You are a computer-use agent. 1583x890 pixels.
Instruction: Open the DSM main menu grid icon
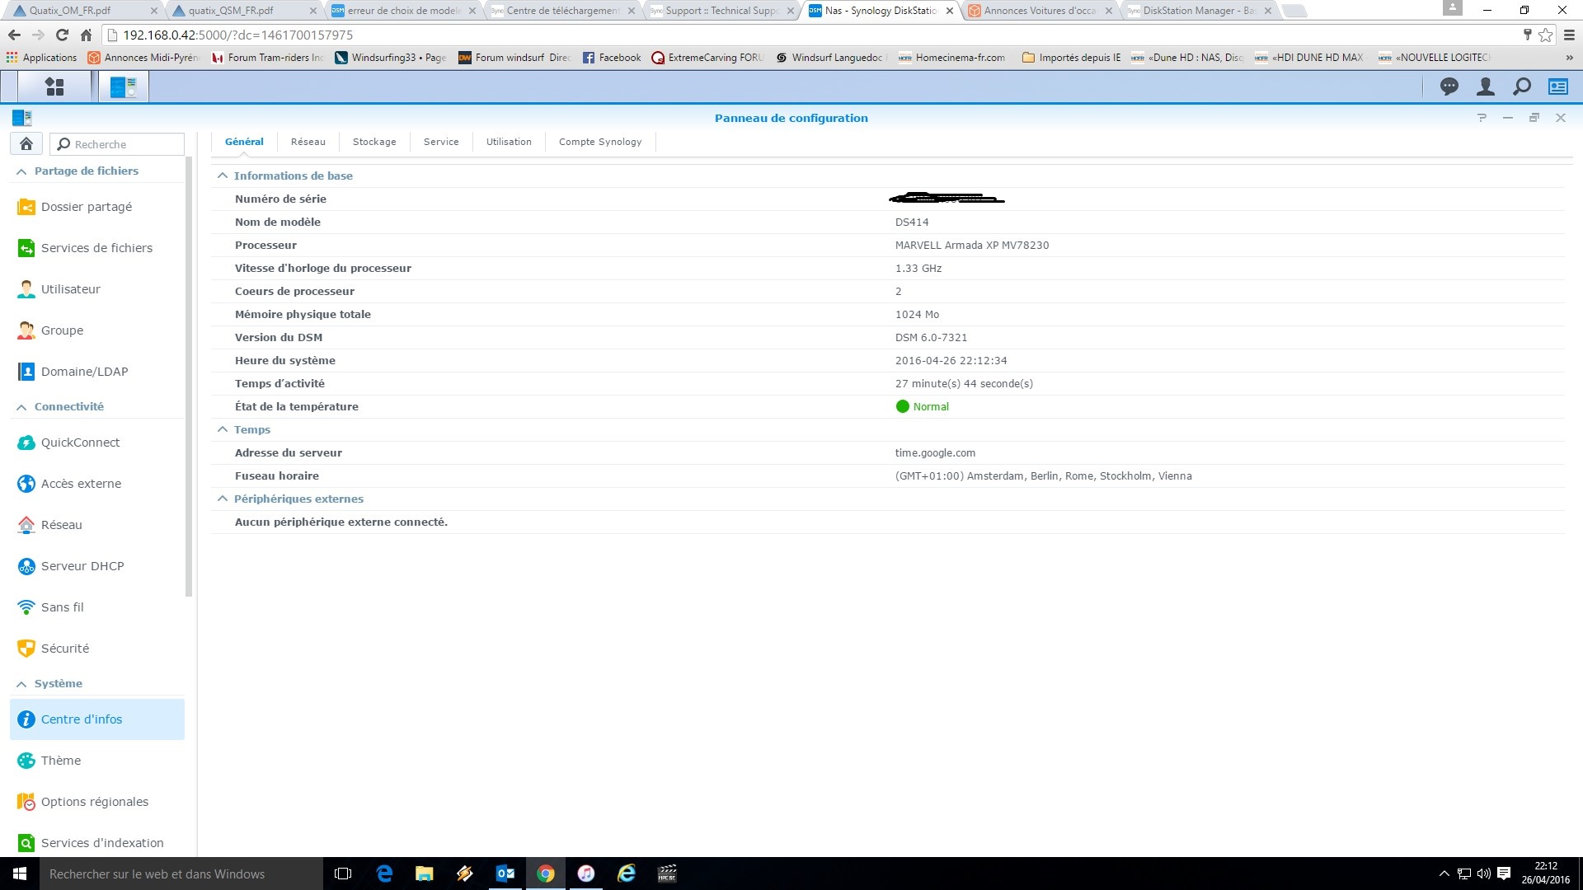[54, 87]
